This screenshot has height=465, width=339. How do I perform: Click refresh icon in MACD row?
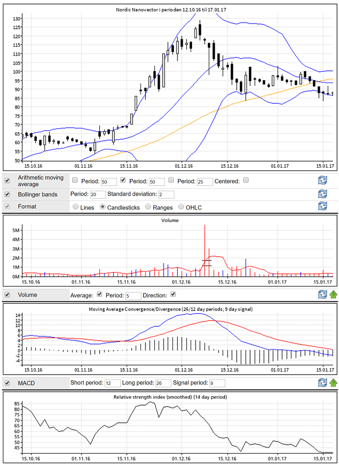tap(322, 382)
